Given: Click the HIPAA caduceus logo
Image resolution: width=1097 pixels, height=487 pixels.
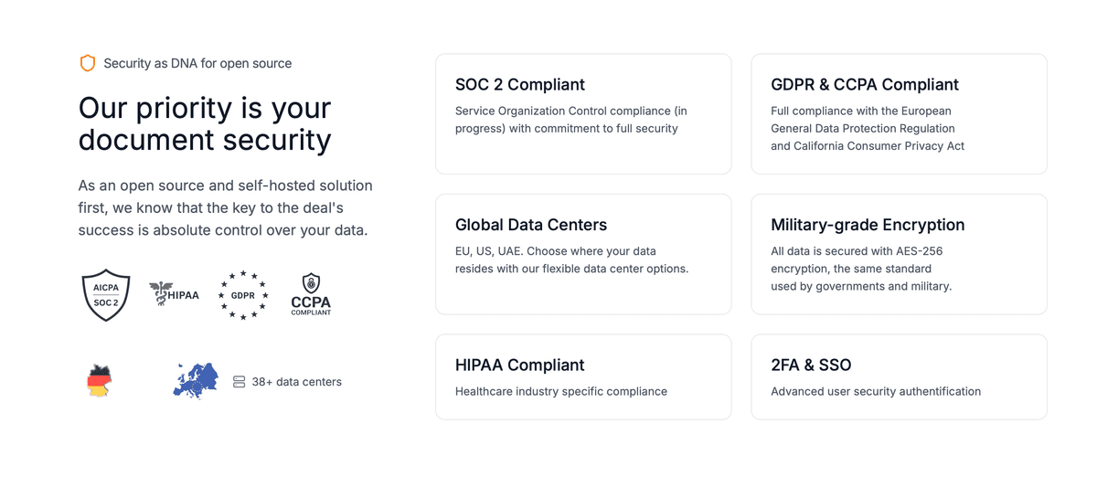Looking at the screenshot, I should 174,294.
